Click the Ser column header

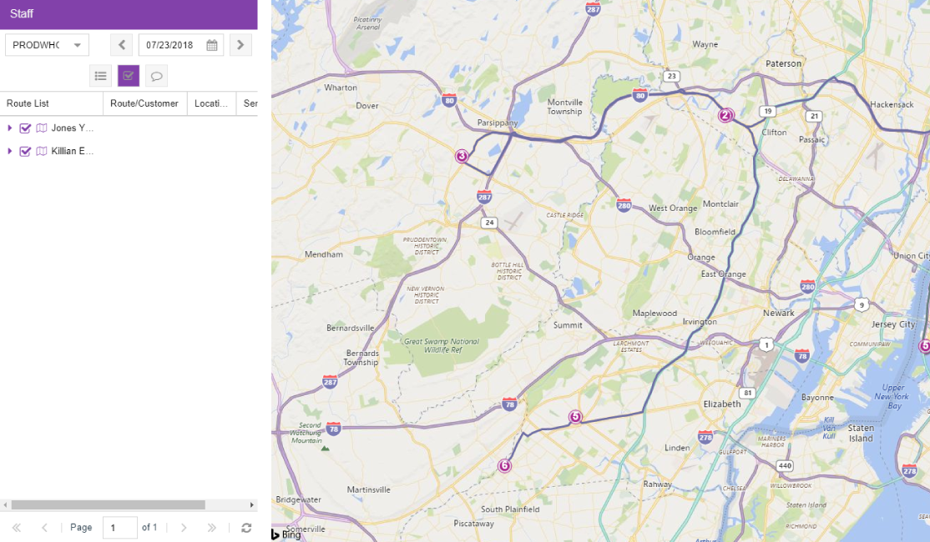(x=247, y=103)
